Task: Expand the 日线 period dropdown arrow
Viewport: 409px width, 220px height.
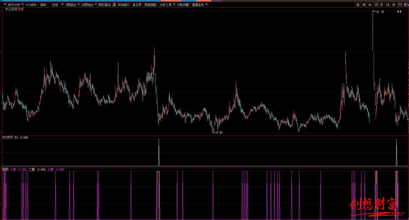Action: tap(62, 5)
